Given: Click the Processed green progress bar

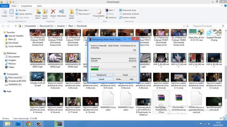Looking at the screenshot, I should coord(113,69).
